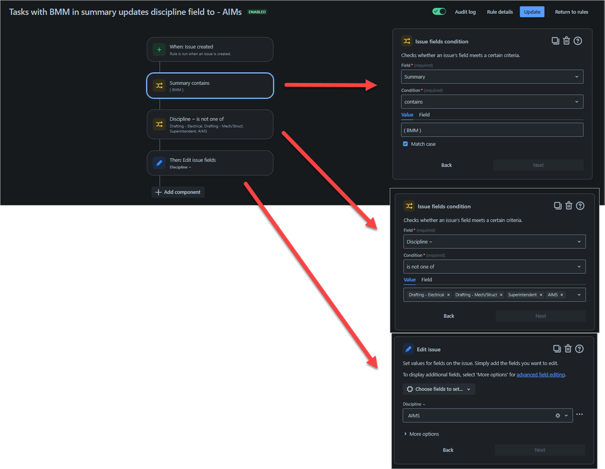605x469 pixels.
Task: Open 'Choose fields to set...' dropdown
Action: coord(438,389)
